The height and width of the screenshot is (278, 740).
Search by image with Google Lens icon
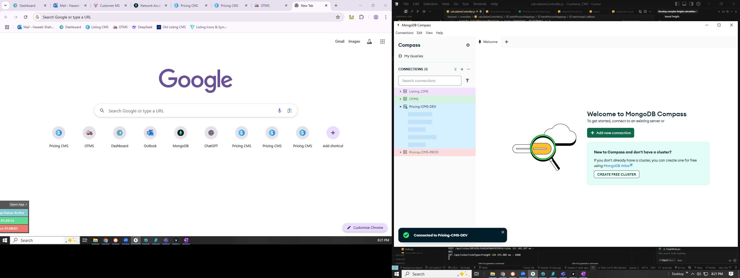289,110
